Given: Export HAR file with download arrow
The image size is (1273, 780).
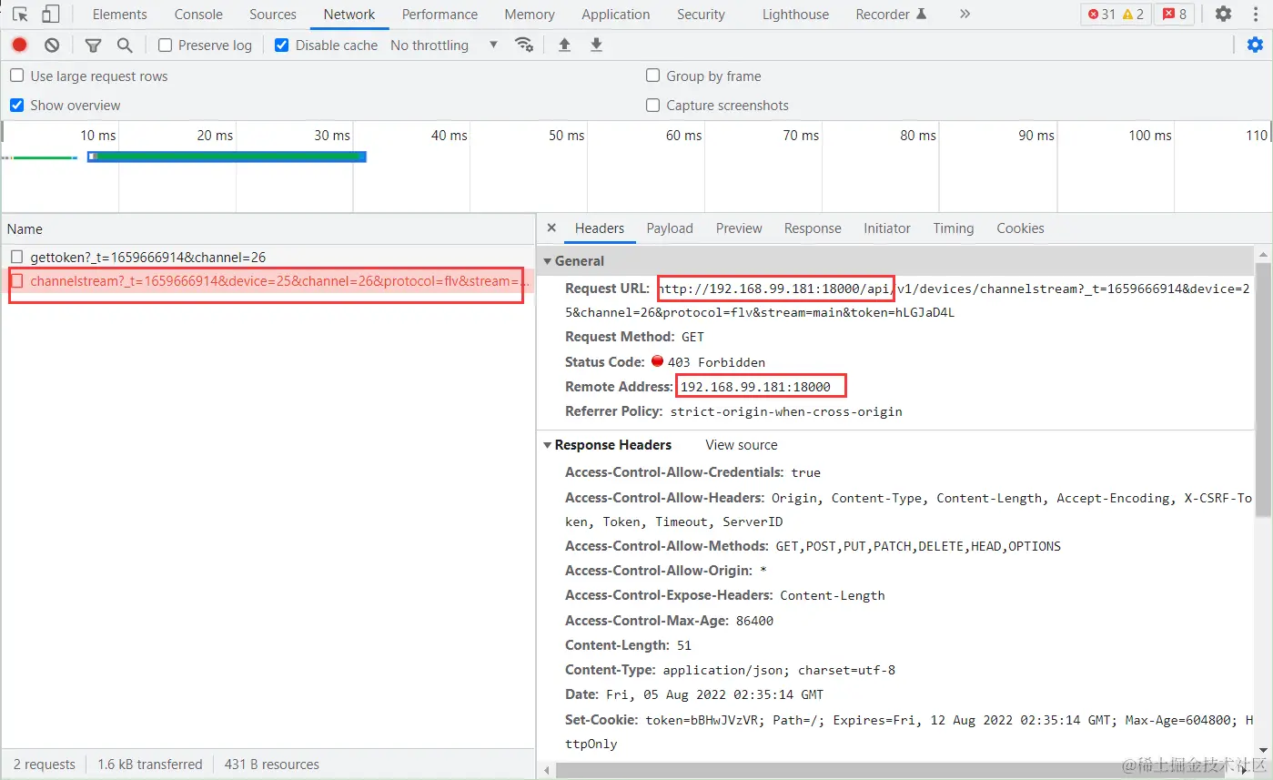Looking at the screenshot, I should [x=596, y=45].
